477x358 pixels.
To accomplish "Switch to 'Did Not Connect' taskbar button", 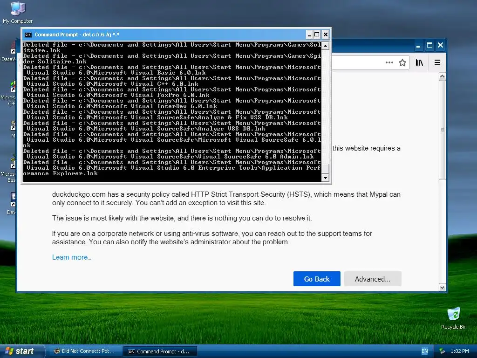I will click(85, 351).
